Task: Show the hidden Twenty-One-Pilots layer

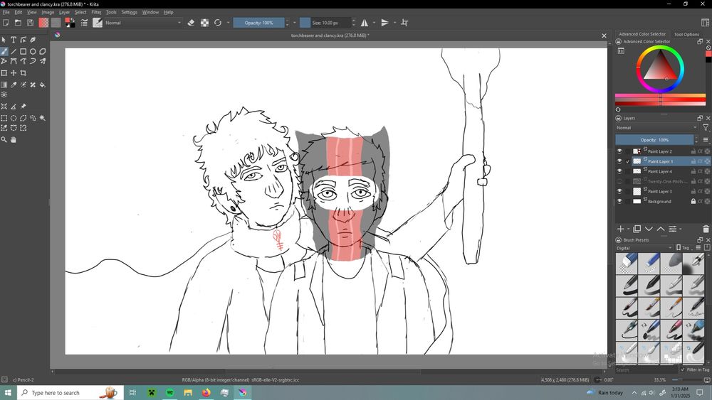Action: [619, 181]
